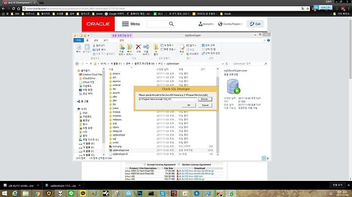Click the Explorer address bar refresh icon
The width and height of the screenshot is (352, 197).
click(x=227, y=63)
